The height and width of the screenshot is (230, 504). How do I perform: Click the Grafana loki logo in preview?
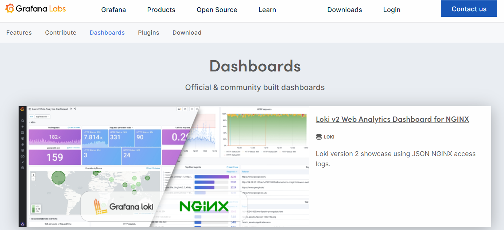tap(123, 207)
